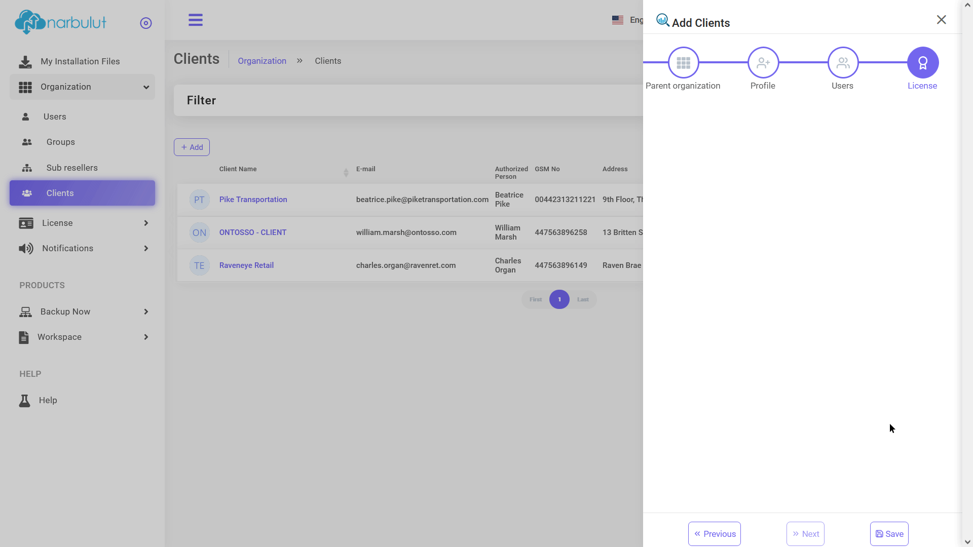This screenshot has width=973, height=547.
Task: Save the new client
Action: [x=889, y=534]
